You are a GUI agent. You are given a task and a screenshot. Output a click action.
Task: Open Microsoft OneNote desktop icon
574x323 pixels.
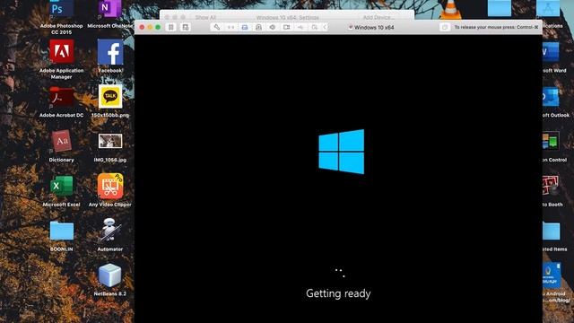coord(109,9)
